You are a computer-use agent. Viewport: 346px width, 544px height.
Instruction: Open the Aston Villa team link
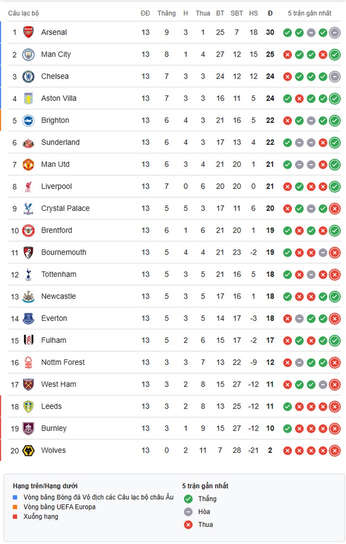(x=59, y=99)
